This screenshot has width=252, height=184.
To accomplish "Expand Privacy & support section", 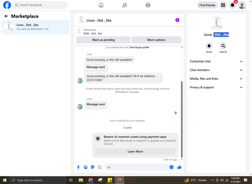I will 216,87.
